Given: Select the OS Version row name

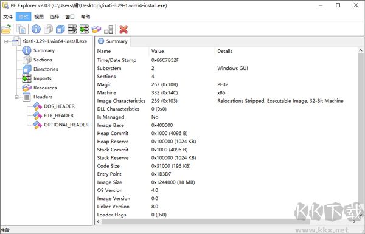Looking at the screenshot, I should click(x=109, y=190).
